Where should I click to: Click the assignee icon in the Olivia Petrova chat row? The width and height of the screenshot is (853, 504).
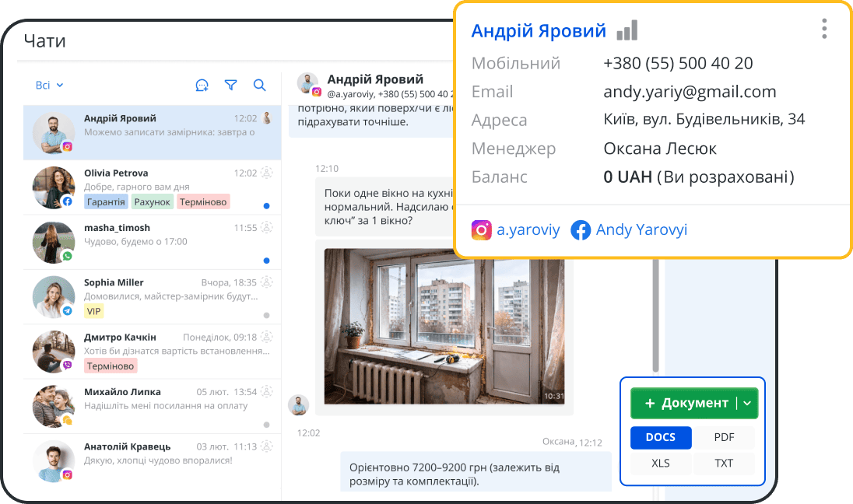pos(267,173)
